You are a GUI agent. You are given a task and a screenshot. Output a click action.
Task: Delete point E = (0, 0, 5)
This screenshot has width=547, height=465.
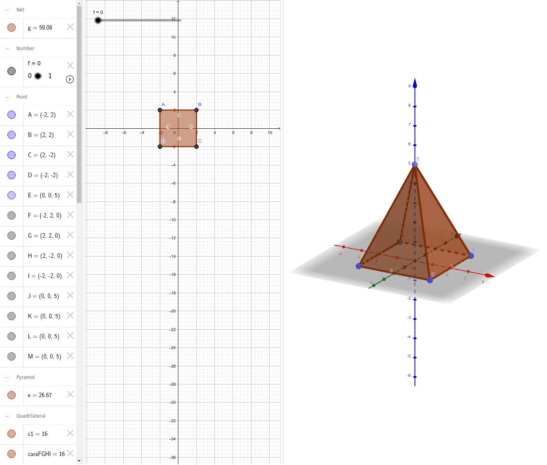[x=70, y=195]
